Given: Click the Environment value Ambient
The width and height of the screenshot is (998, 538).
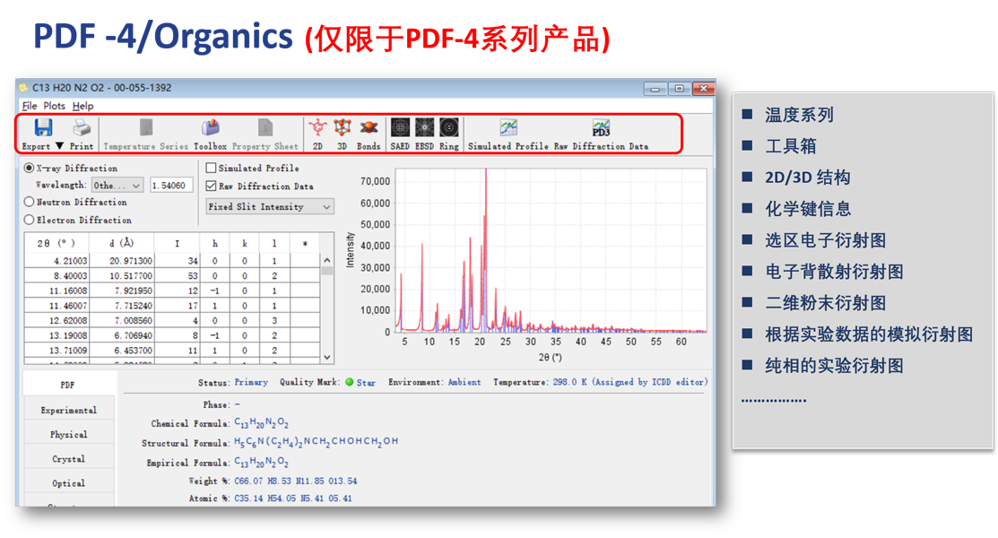Looking at the screenshot, I should pos(464,382).
